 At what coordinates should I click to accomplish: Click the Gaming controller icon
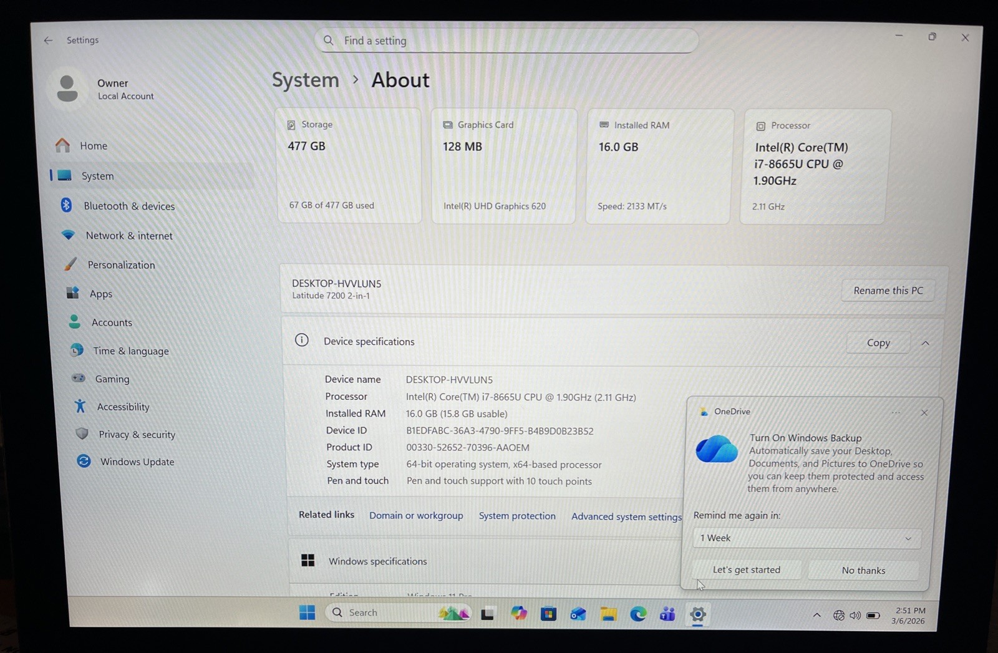[78, 378]
